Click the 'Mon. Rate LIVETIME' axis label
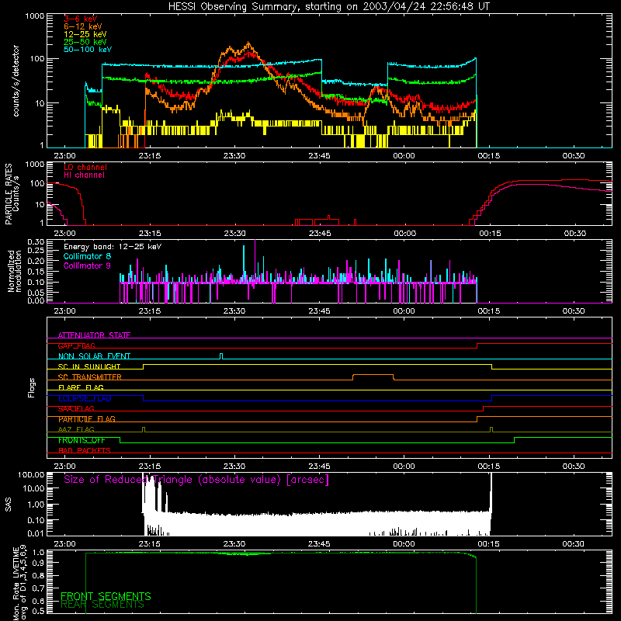621x621 pixels. (16, 584)
